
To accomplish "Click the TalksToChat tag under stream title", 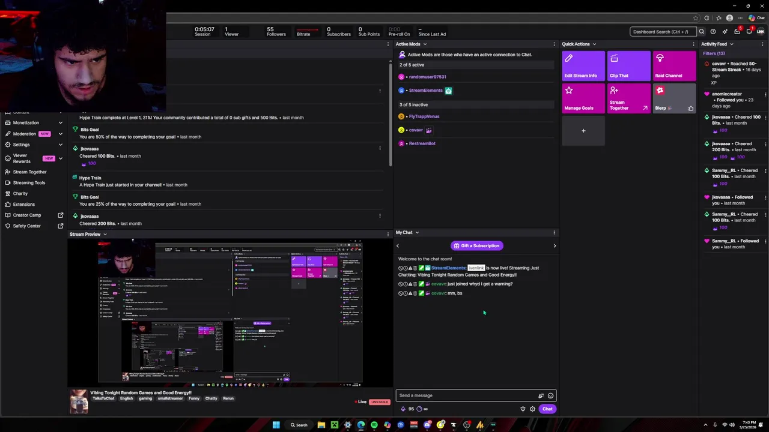I will pyautogui.click(x=103, y=399).
